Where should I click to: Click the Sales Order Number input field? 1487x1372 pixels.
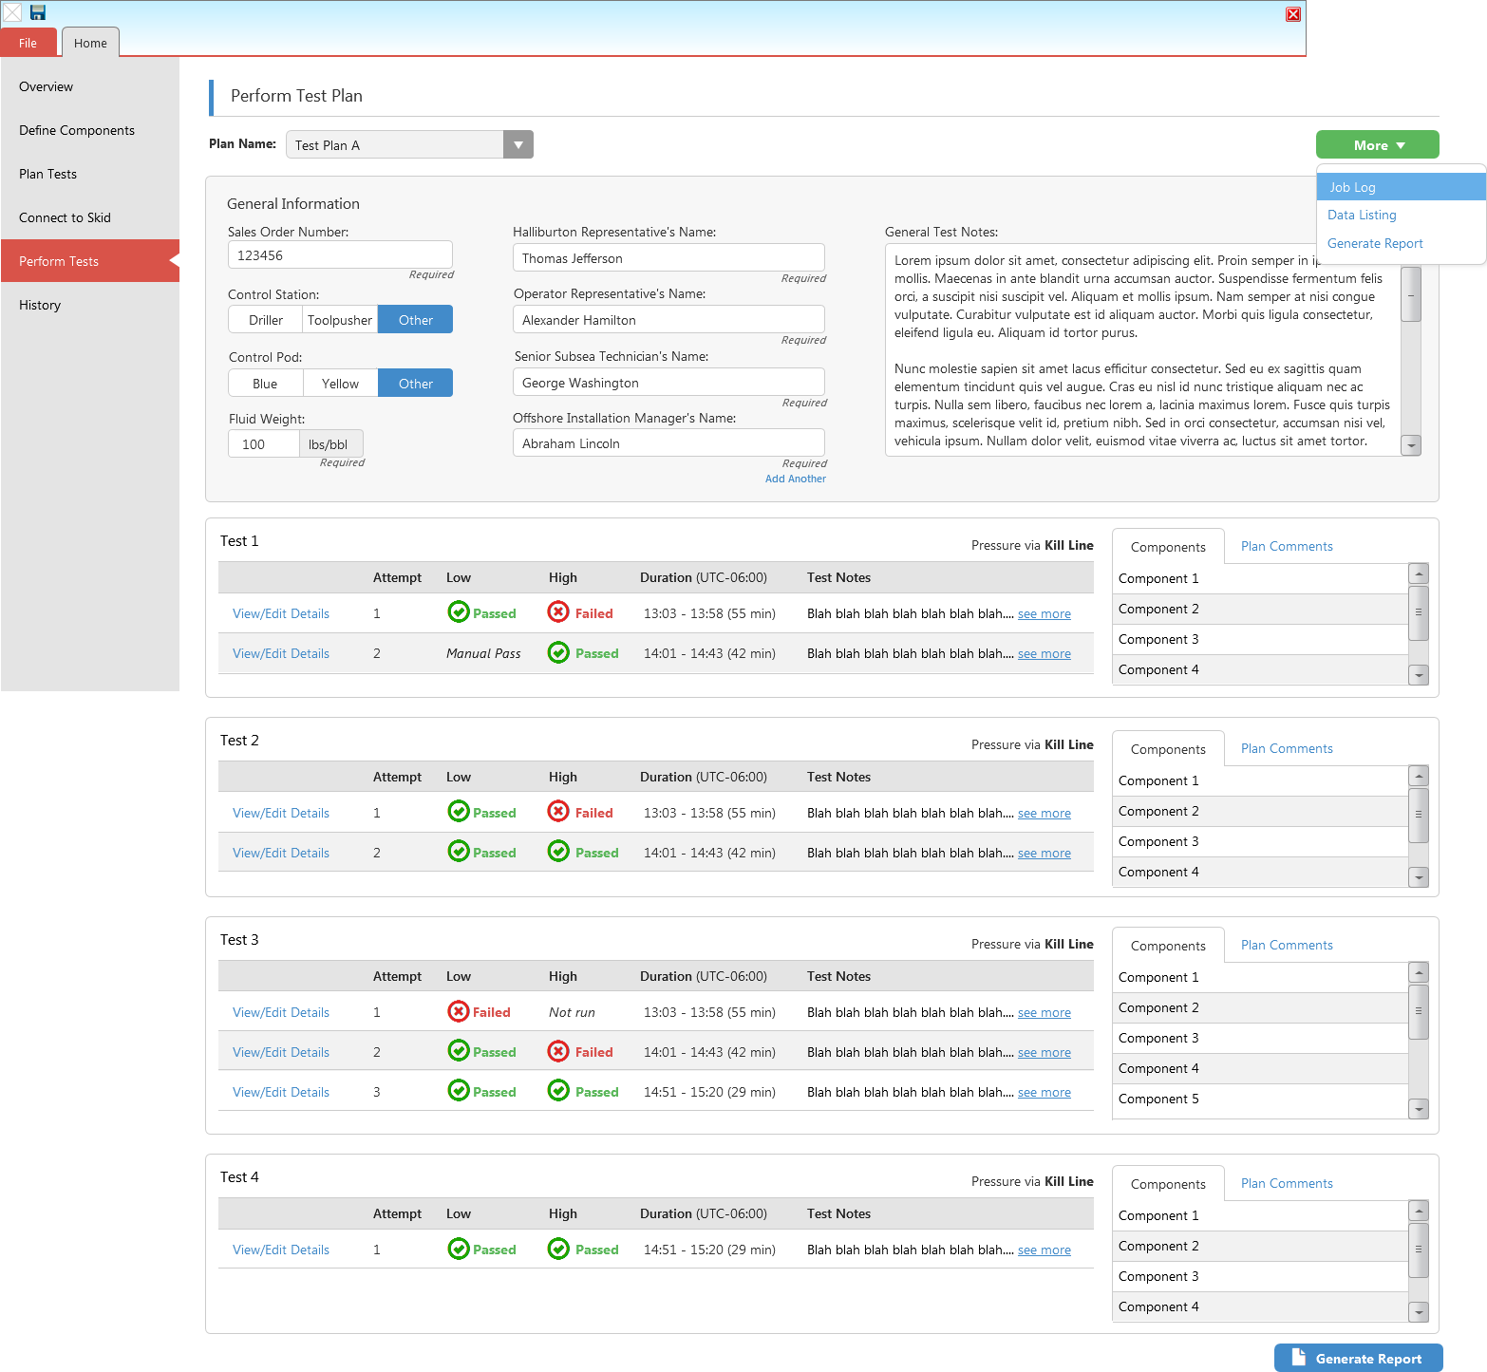[340, 255]
